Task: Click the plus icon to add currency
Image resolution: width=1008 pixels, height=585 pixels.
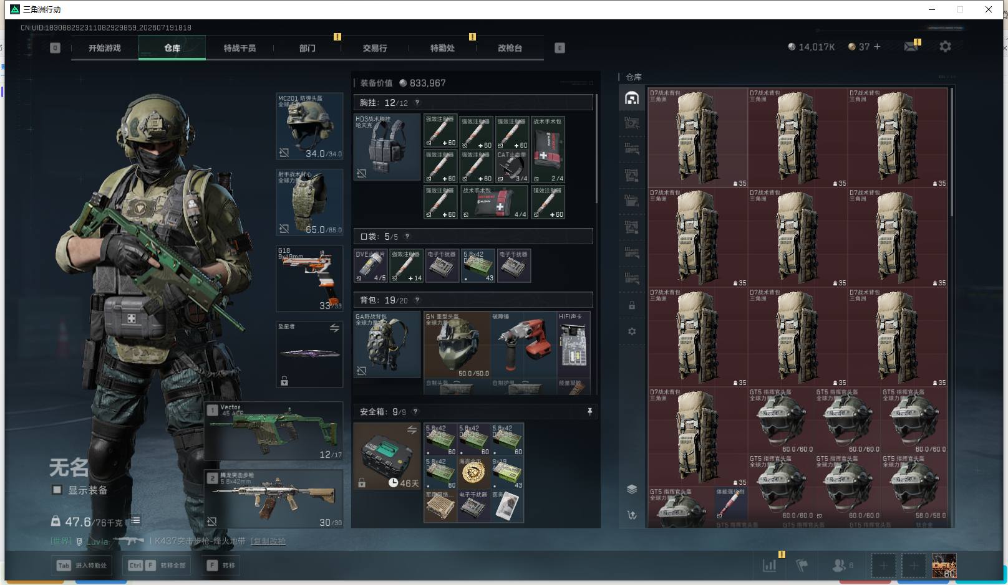Action: tap(877, 47)
